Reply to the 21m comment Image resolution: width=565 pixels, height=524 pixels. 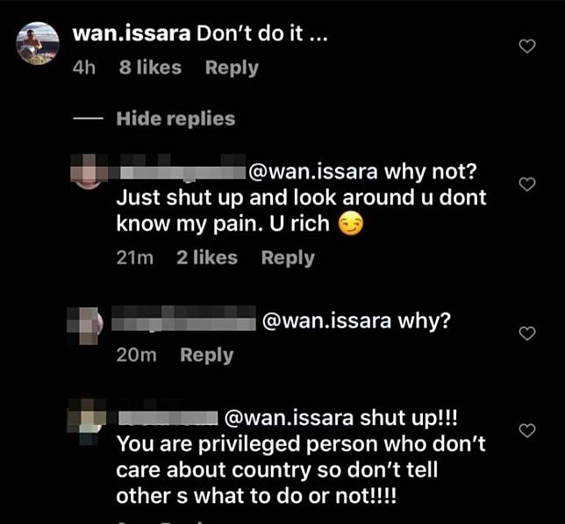288,258
